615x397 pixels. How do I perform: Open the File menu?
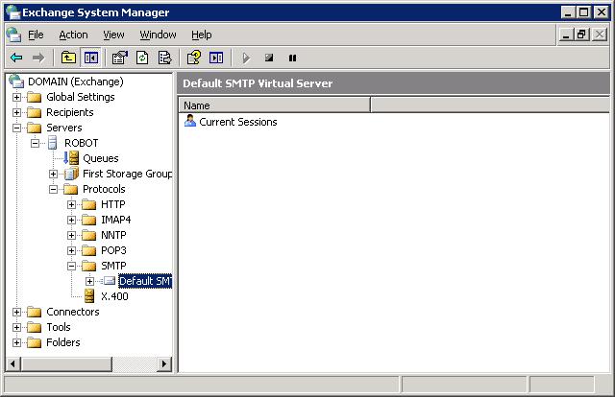point(36,35)
